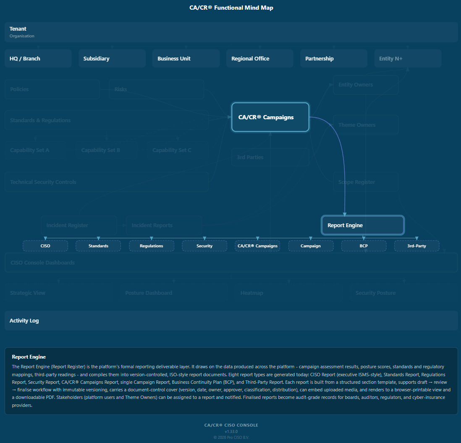Click the Business Unit node

pos(186,58)
